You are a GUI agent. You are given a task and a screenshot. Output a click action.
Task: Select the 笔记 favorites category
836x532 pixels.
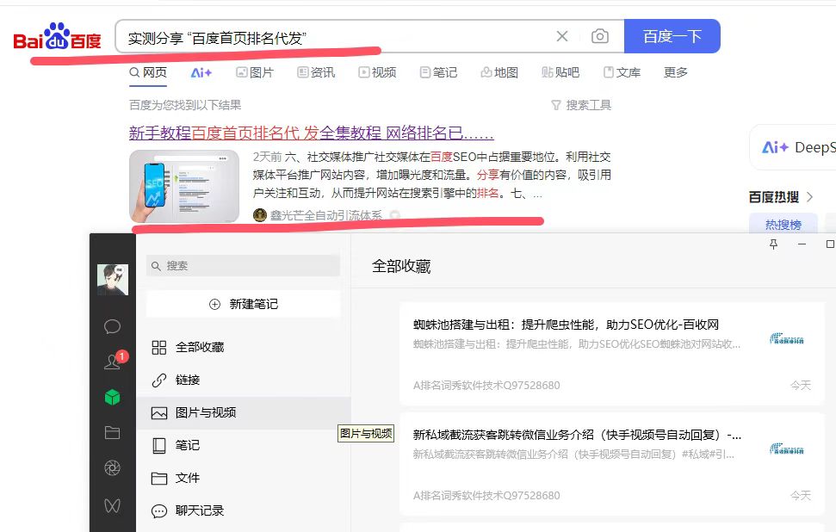coord(244,445)
